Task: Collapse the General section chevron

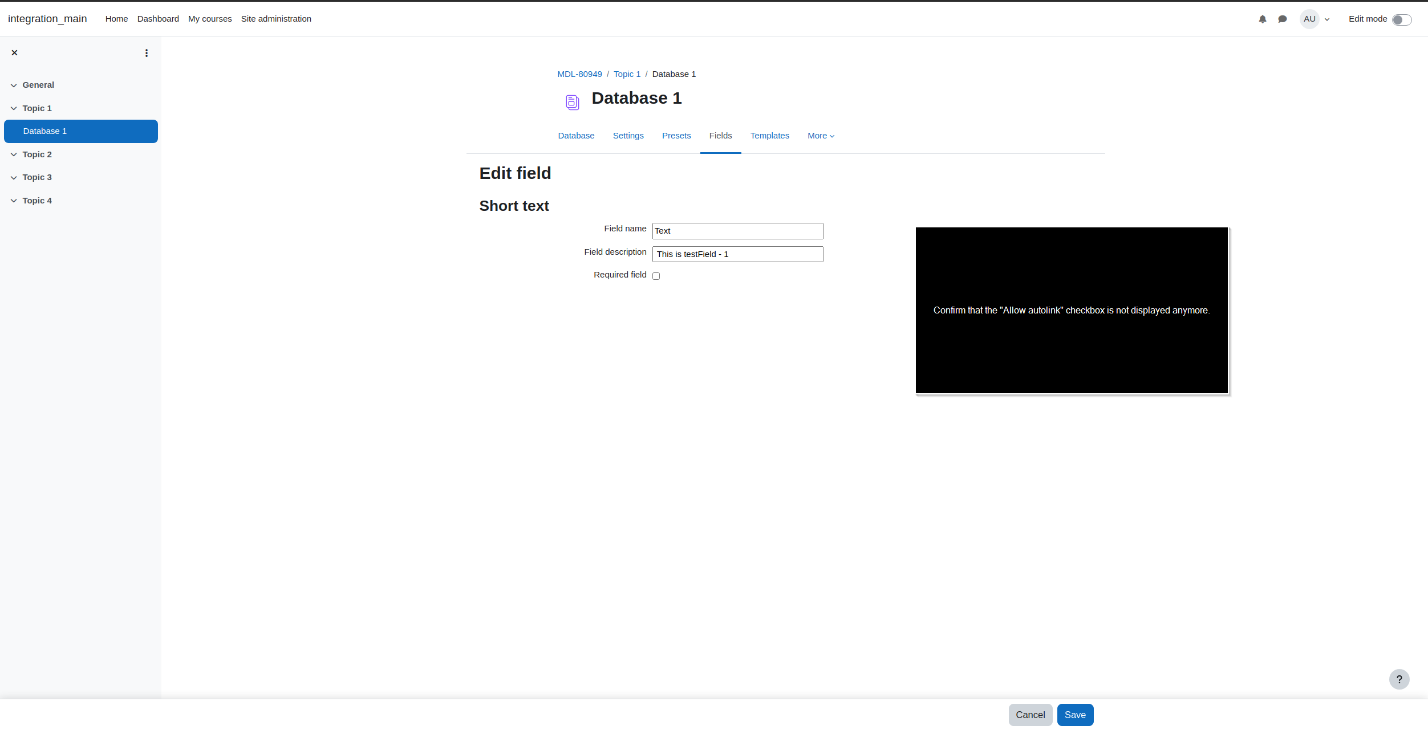Action: pyautogui.click(x=14, y=85)
